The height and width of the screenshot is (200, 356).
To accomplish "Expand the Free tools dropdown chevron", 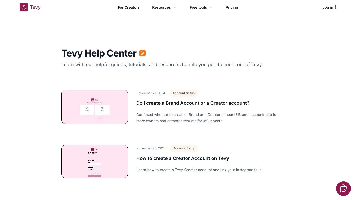I will (211, 7).
